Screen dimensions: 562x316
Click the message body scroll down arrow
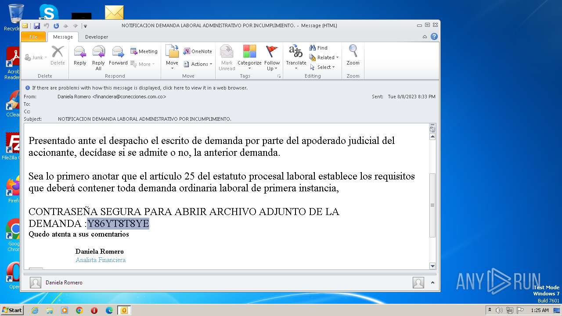coord(432,266)
